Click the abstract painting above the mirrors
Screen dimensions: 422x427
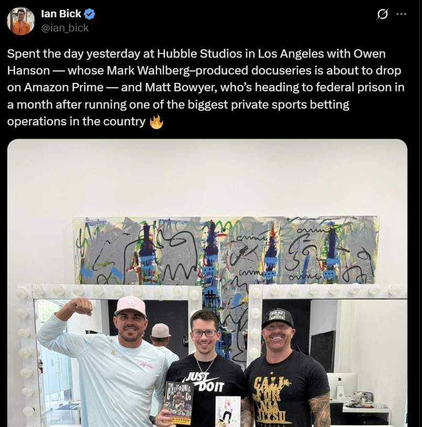pyautogui.click(x=226, y=250)
